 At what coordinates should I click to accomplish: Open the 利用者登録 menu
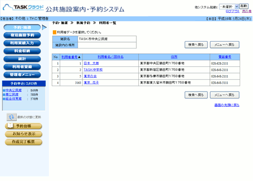[x=22, y=67]
